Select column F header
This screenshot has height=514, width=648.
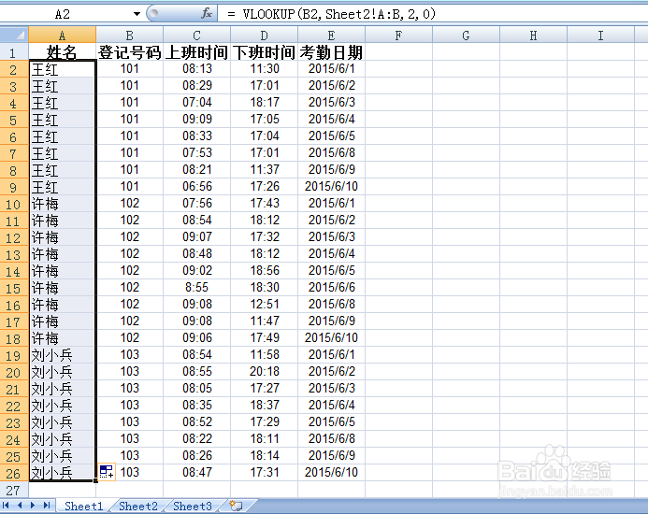[398, 35]
